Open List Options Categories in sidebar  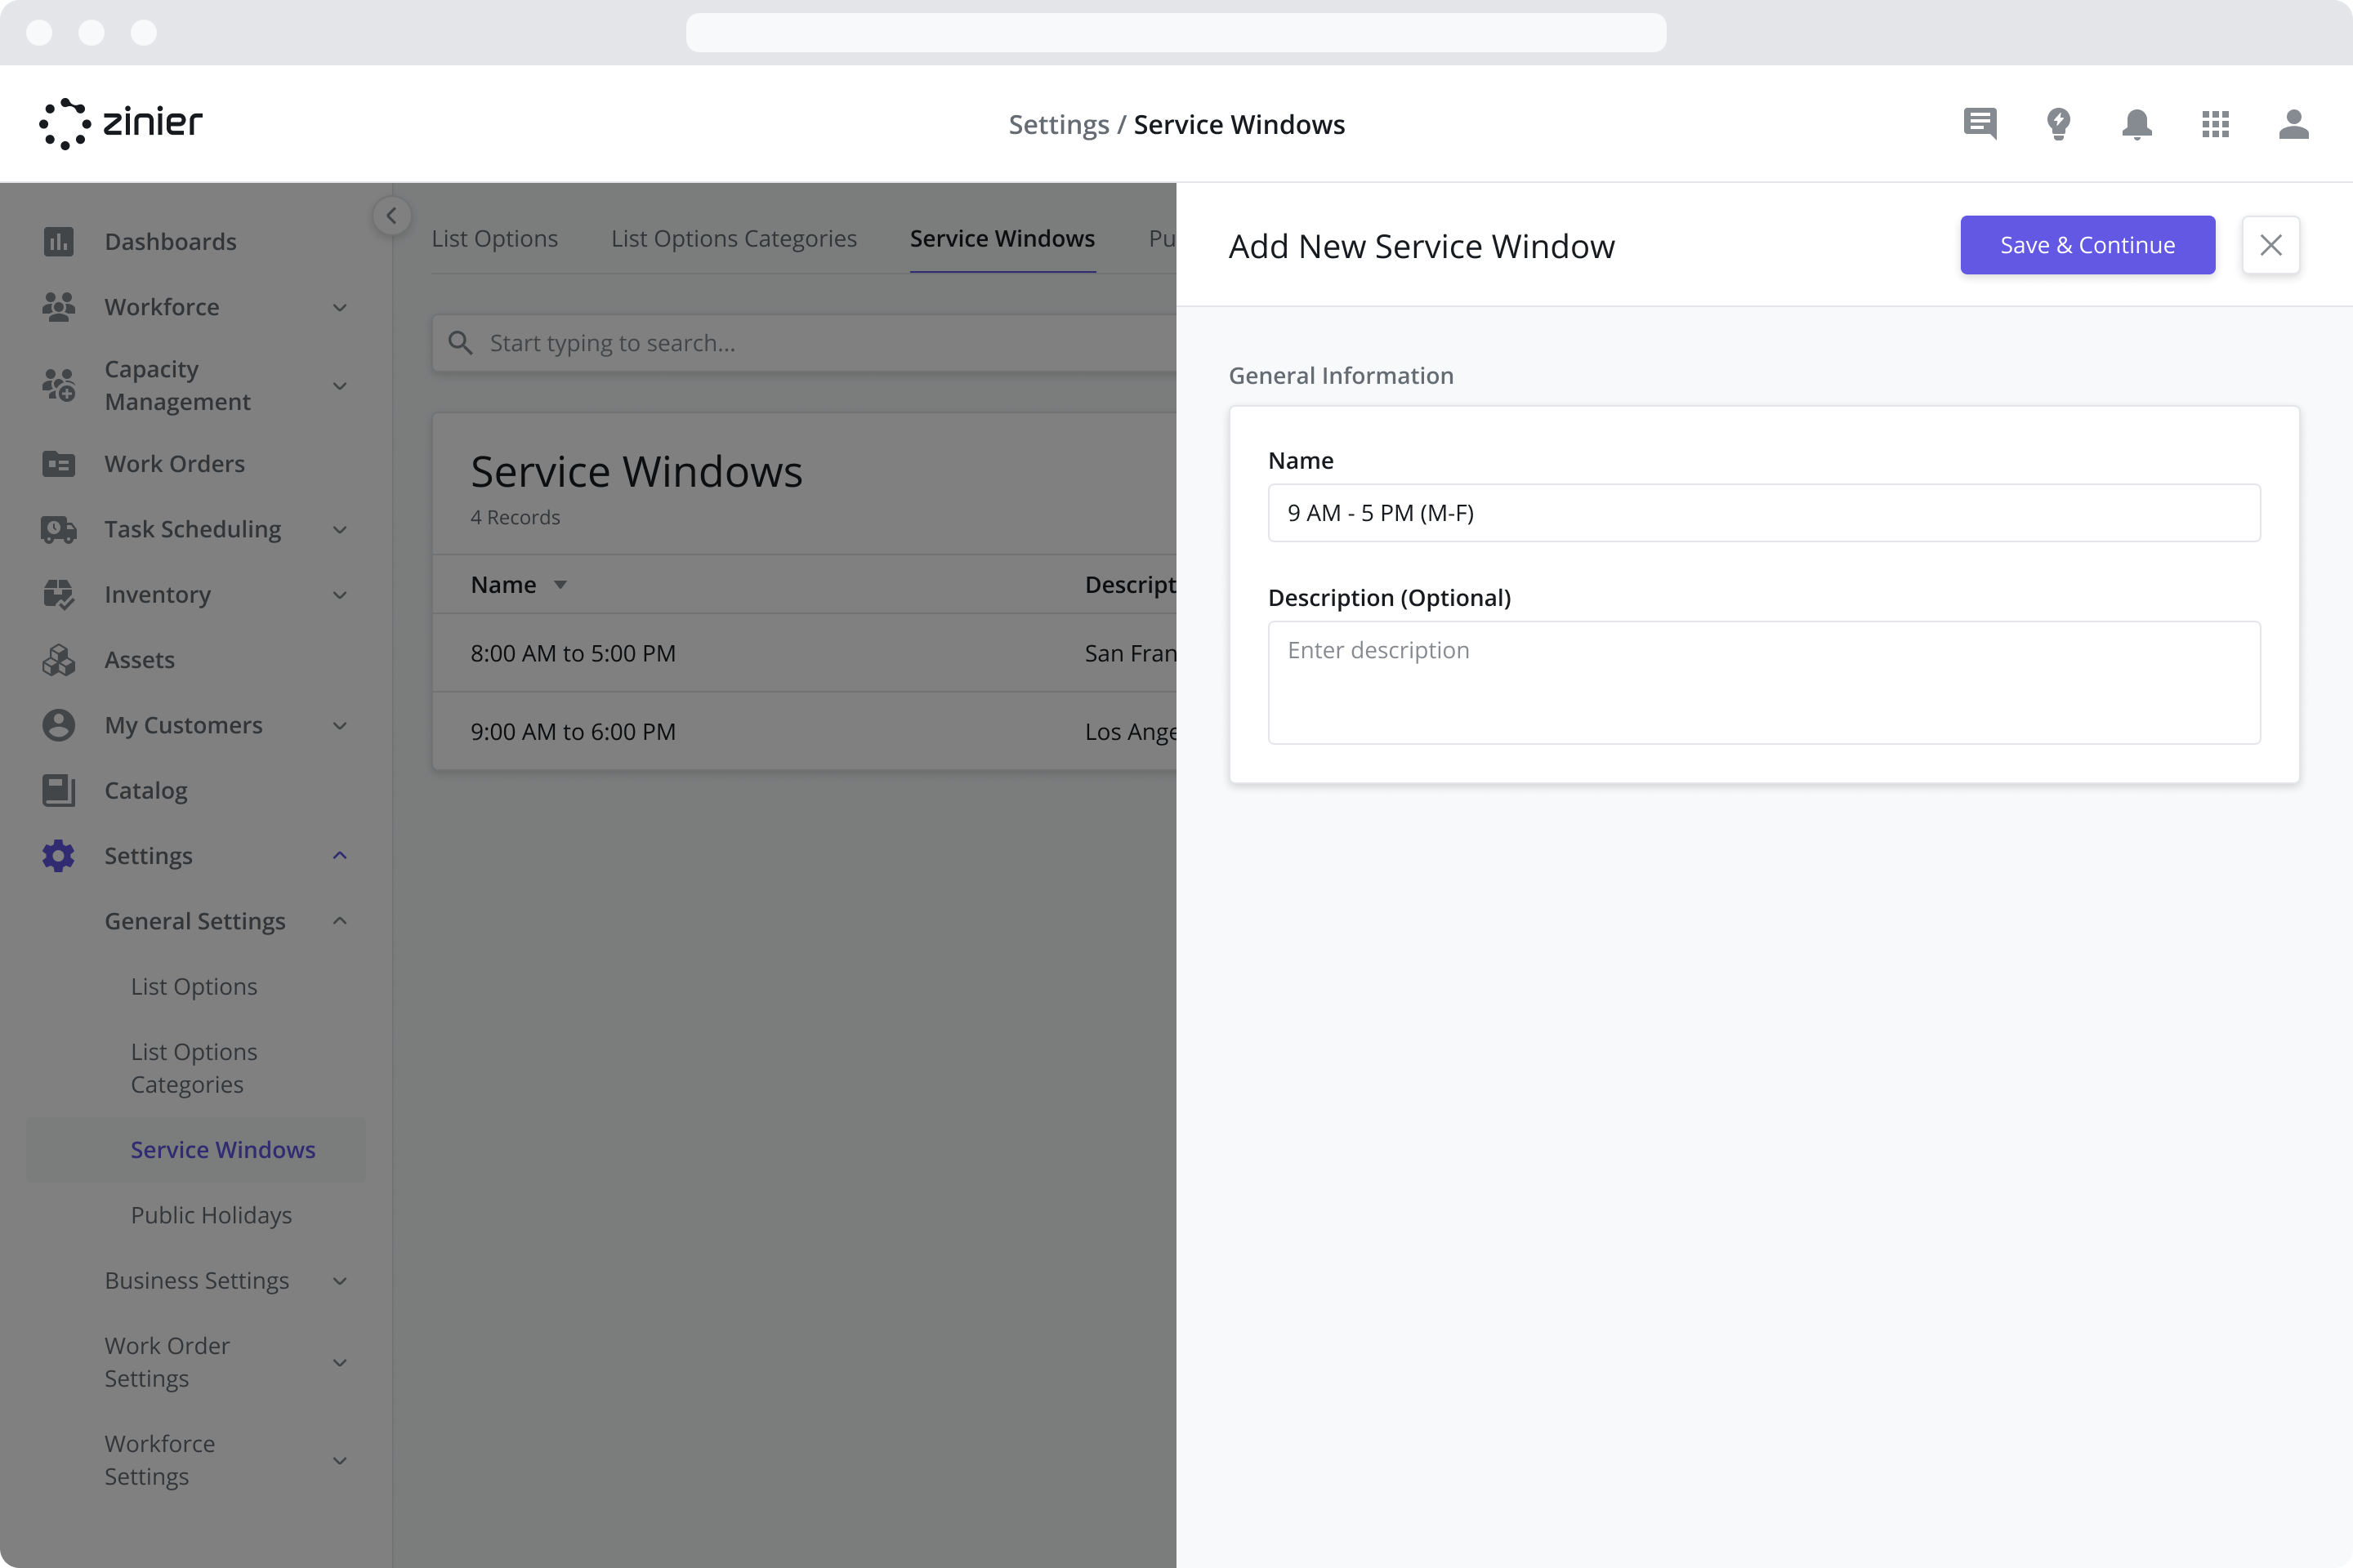click(194, 1068)
